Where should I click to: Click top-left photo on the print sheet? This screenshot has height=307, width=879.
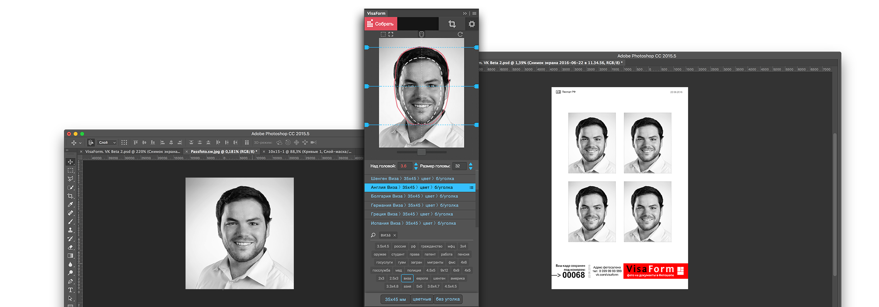pyautogui.click(x=592, y=143)
